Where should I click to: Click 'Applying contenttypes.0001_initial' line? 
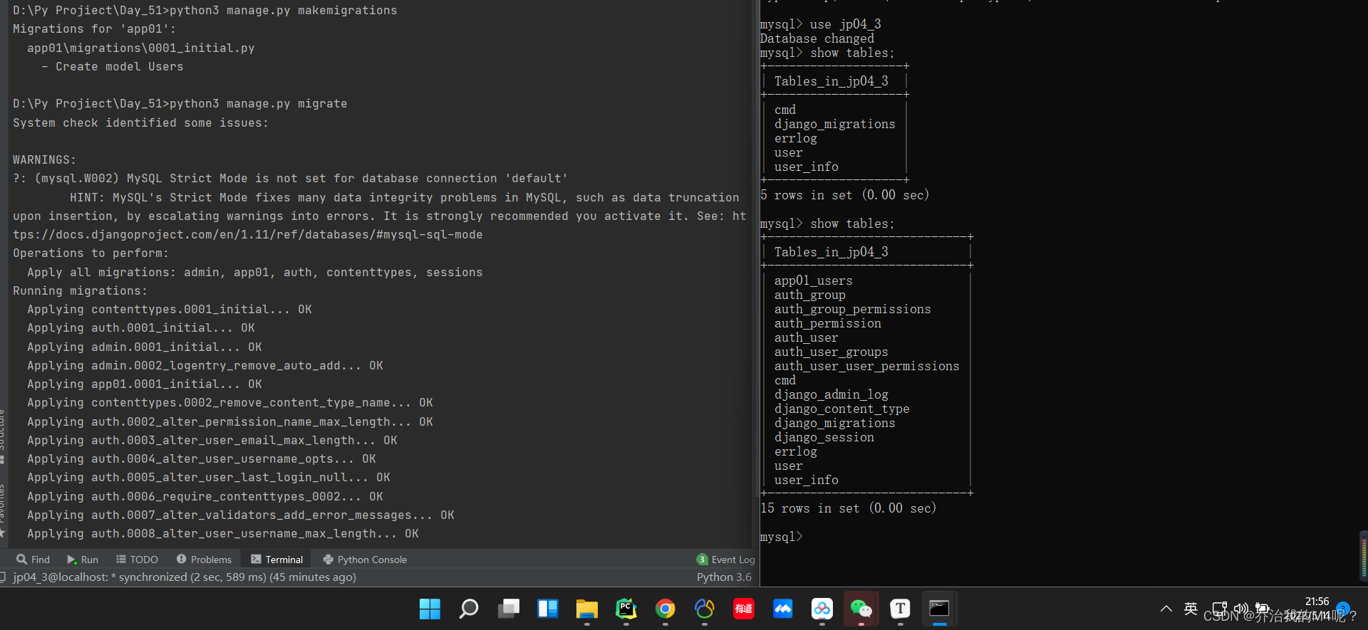(x=170, y=310)
